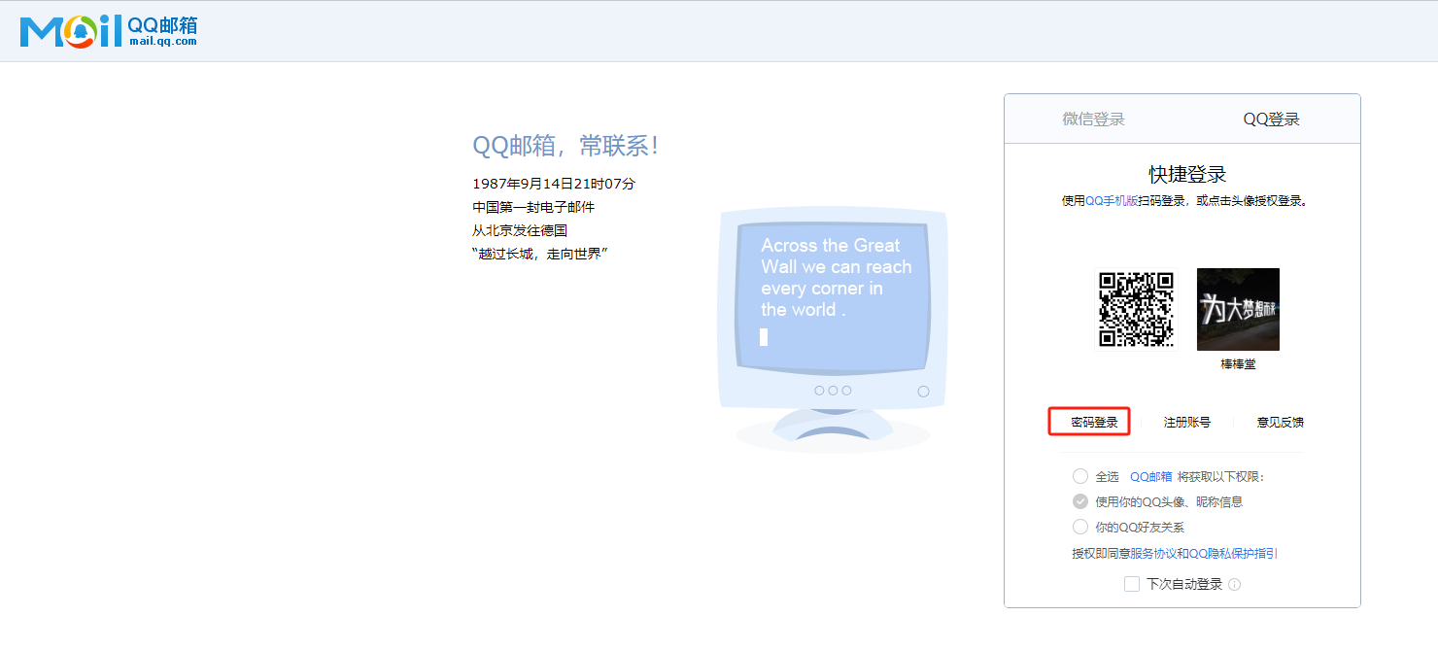The height and width of the screenshot is (651, 1438).
Task: Click the QQ邮箱 Mail logo
Action: [x=109, y=31]
